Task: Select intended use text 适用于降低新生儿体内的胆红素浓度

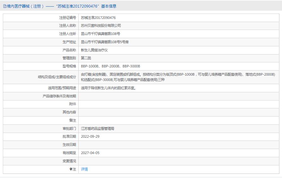Action: (x=108, y=88)
